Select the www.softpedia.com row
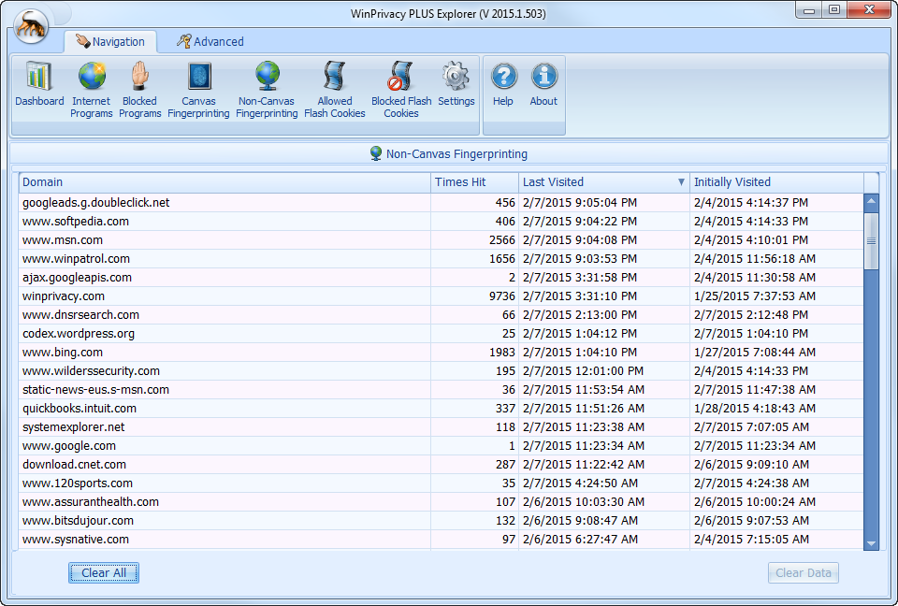This screenshot has width=898, height=606. (x=441, y=221)
